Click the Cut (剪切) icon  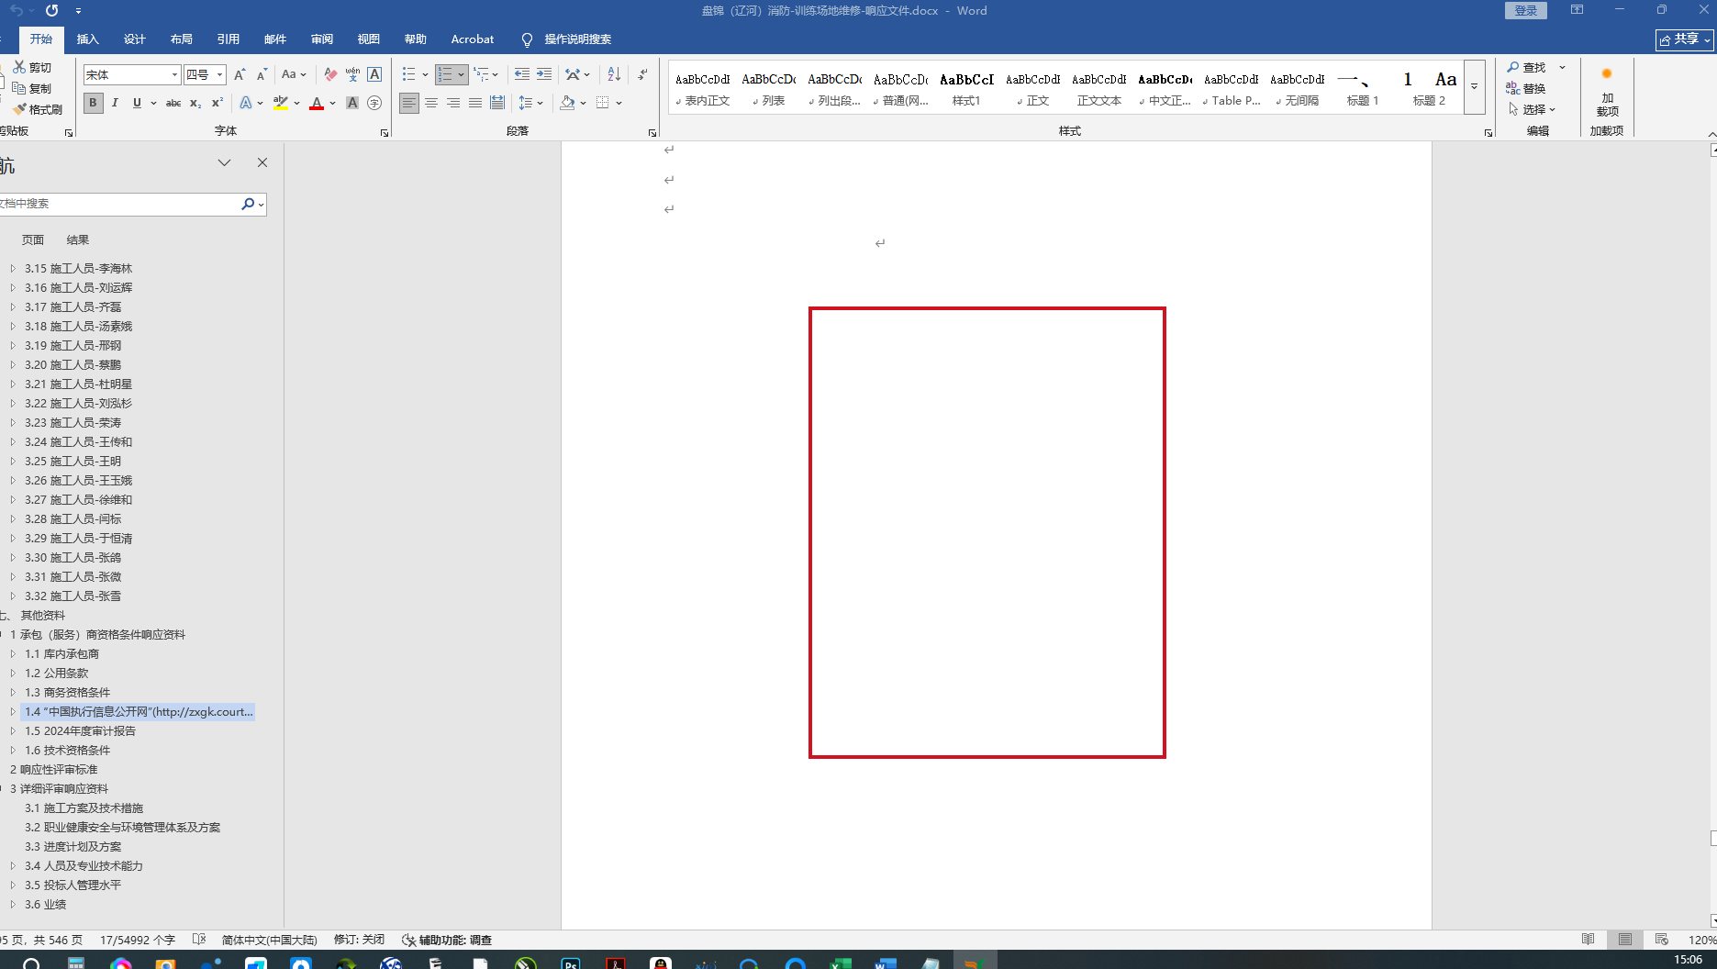[19, 67]
